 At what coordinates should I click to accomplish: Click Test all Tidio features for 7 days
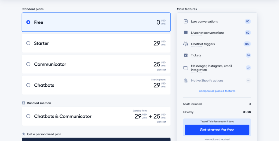pos(217,122)
